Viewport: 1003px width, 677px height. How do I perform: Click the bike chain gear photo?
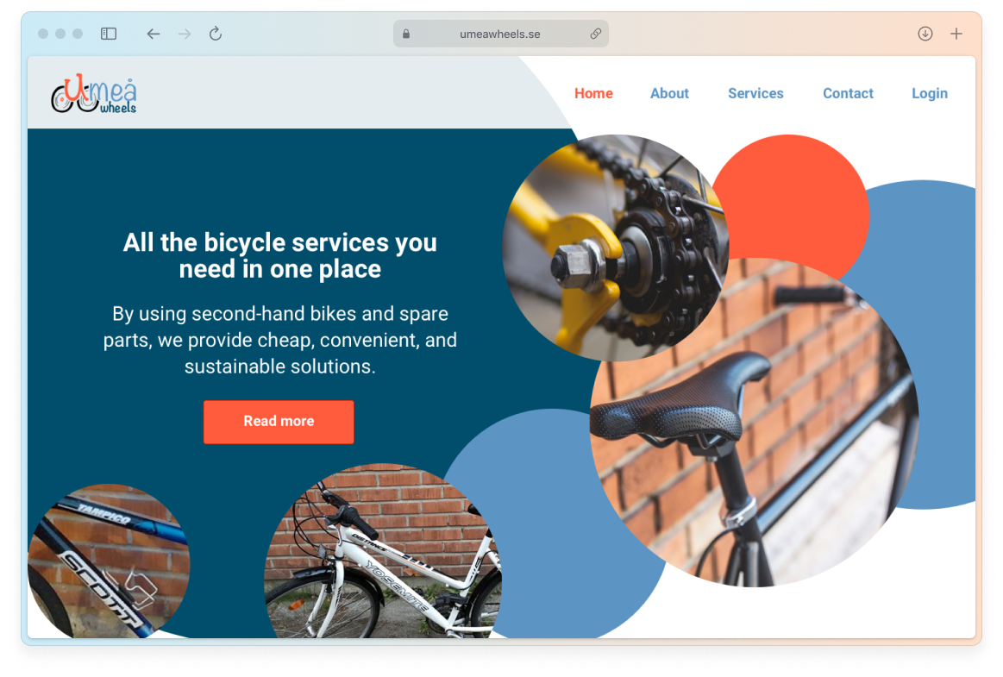pos(616,248)
